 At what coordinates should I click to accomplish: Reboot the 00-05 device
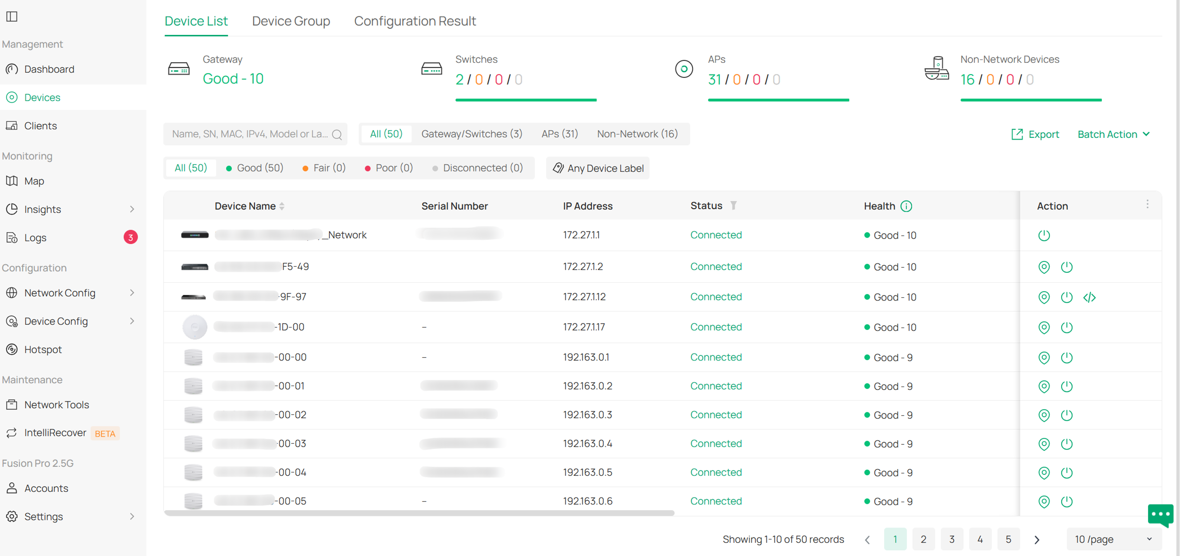pyautogui.click(x=1066, y=501)
